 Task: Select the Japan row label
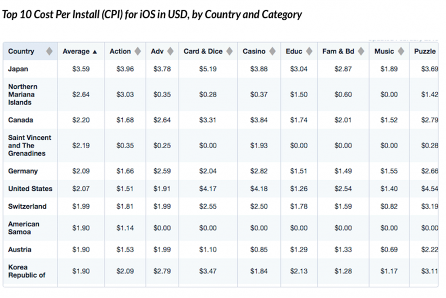pyautogui.click(x=18, y=69)
